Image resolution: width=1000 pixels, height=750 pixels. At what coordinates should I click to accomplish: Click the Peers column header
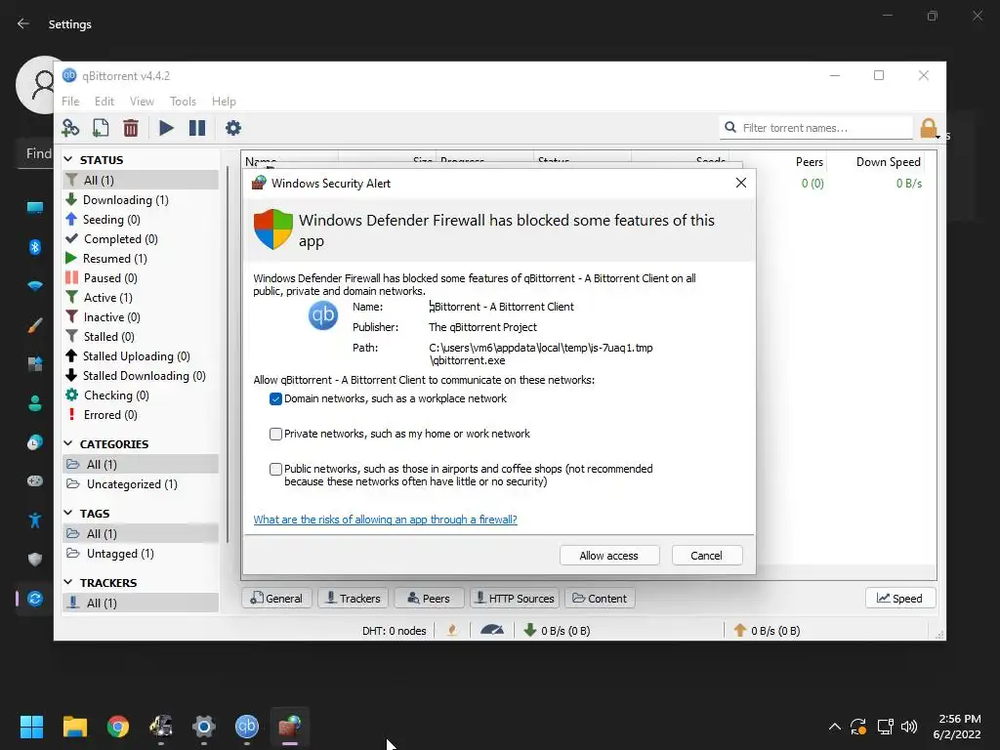(810, 162)
